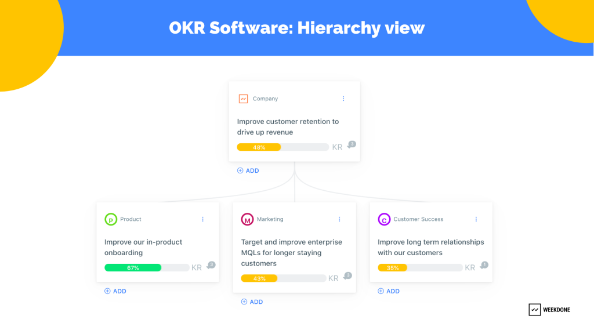
Task: Click the Weekdone checkmark logo
Action: click(534, 310)
